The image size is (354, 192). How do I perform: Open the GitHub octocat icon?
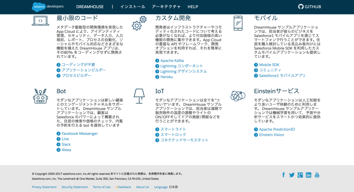coord(300,7)
